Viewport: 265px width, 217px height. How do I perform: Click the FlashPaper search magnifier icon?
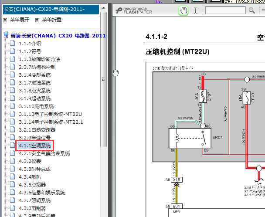tap(251, 10)
